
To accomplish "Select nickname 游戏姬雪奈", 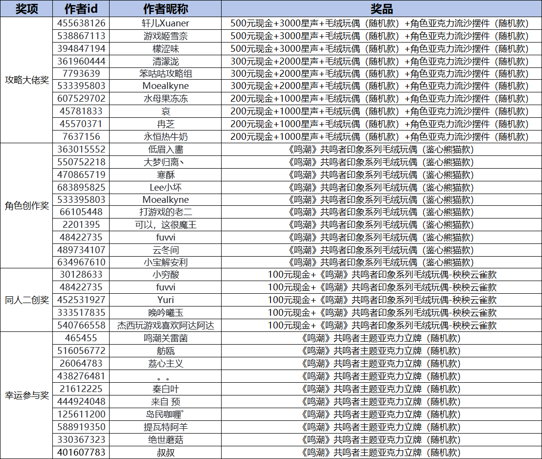I will click(165, 36).
